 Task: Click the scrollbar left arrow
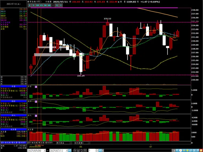(103, 150)
